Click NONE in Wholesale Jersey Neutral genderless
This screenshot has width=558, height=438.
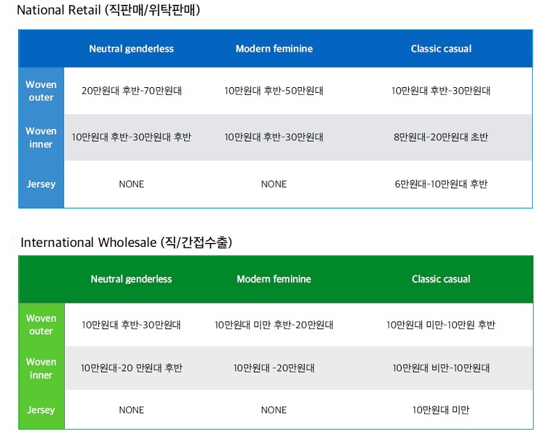pos(131,410)
